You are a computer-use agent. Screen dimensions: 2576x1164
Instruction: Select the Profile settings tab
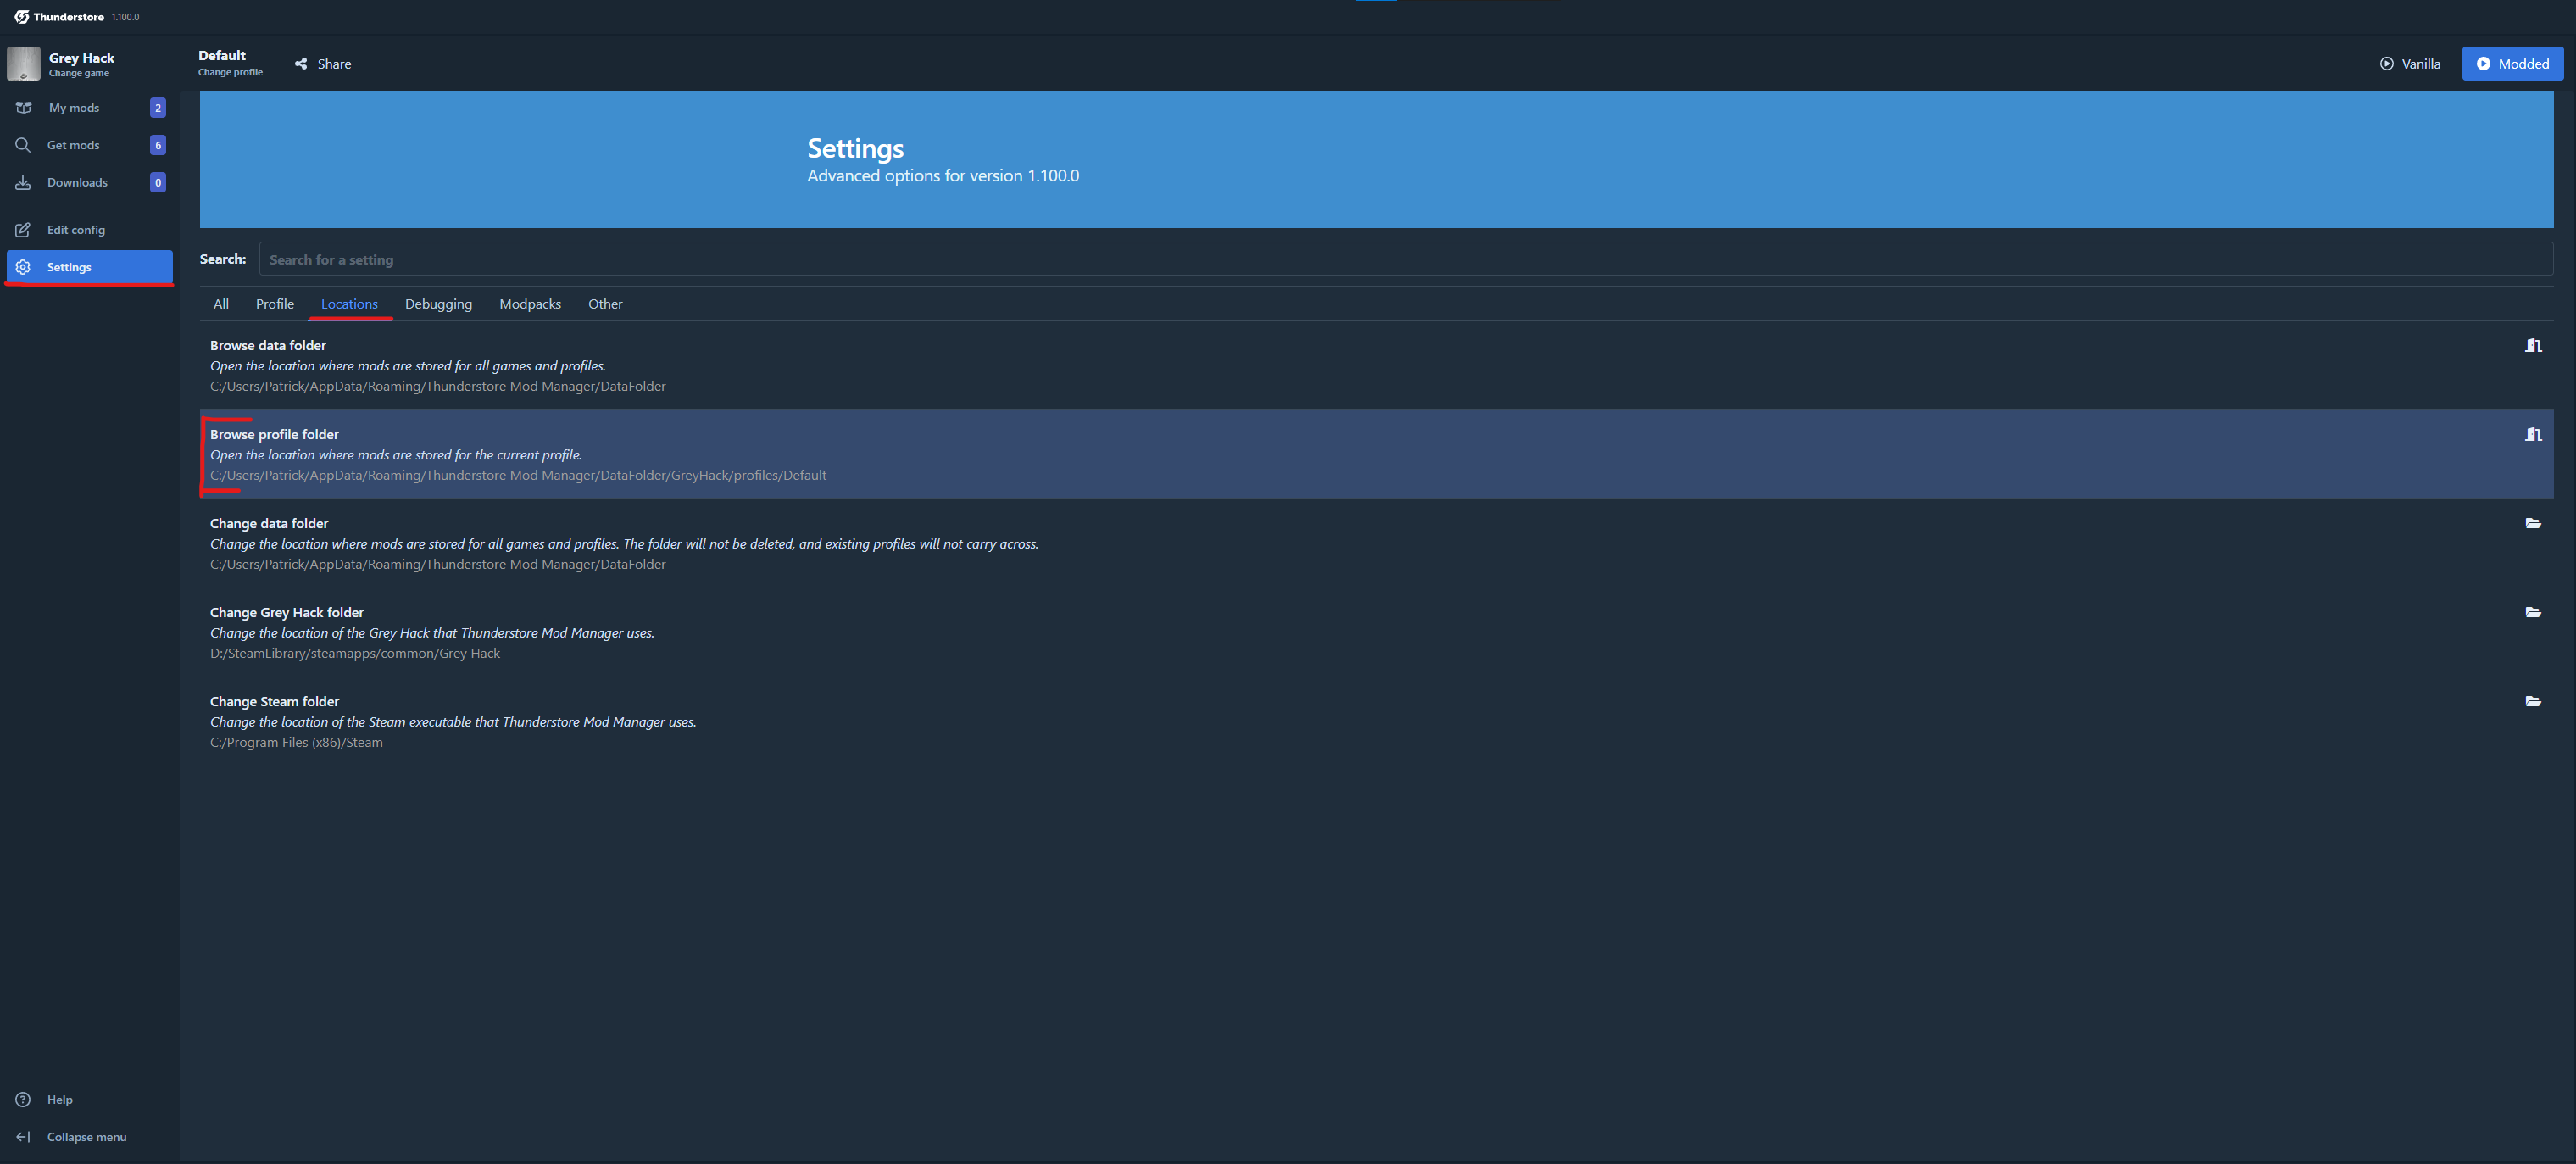coord(274,304)
